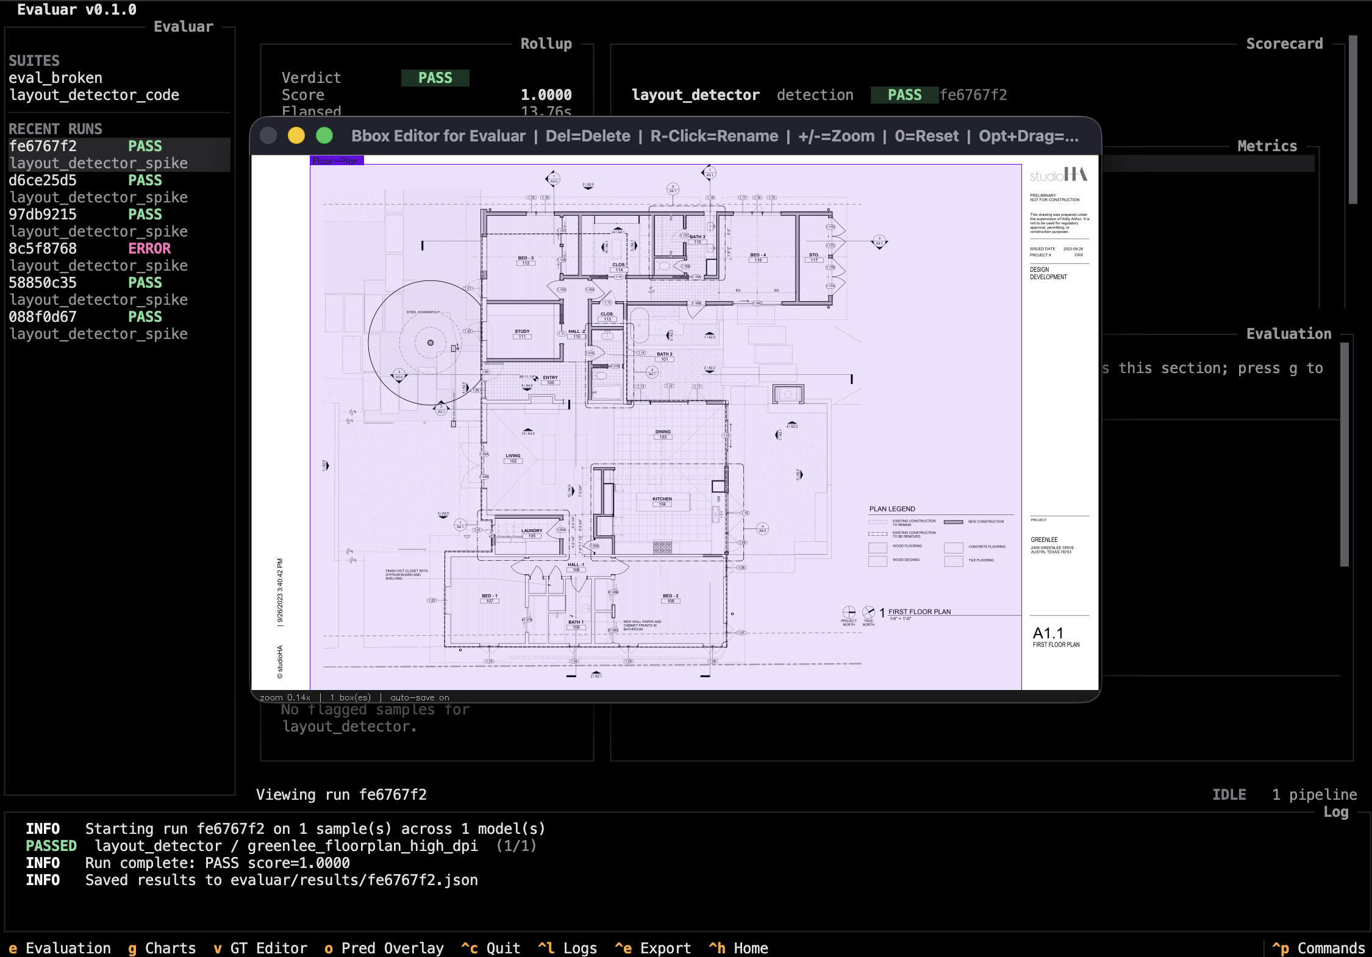Open the Commands palette
This screenshot has height=957, width=1372.
[1319, 948]
